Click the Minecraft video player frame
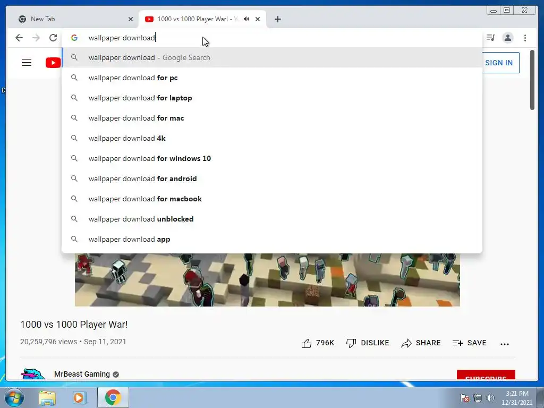The height and width of the screenshot is (408, 544). (267, 279)
